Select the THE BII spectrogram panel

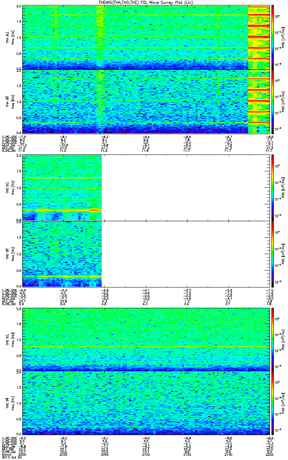tap(145, 403)
